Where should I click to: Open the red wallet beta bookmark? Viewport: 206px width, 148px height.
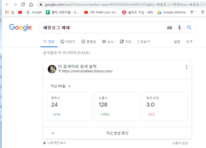138,12
